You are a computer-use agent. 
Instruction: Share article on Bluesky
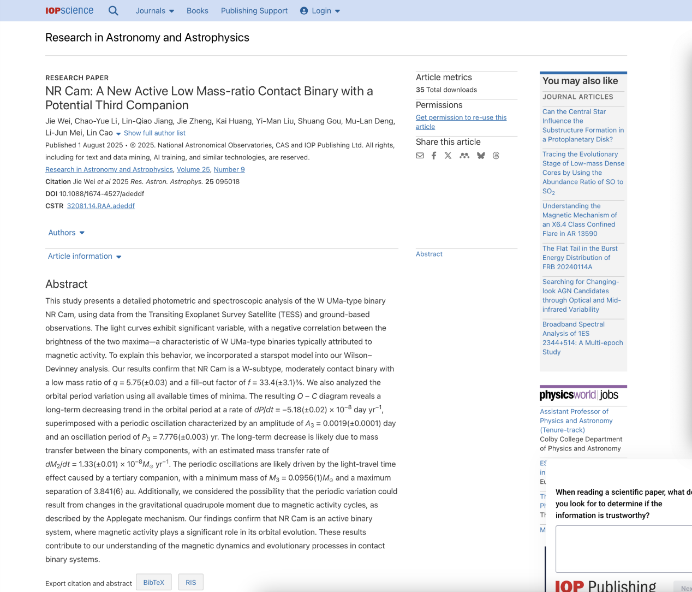481,156
